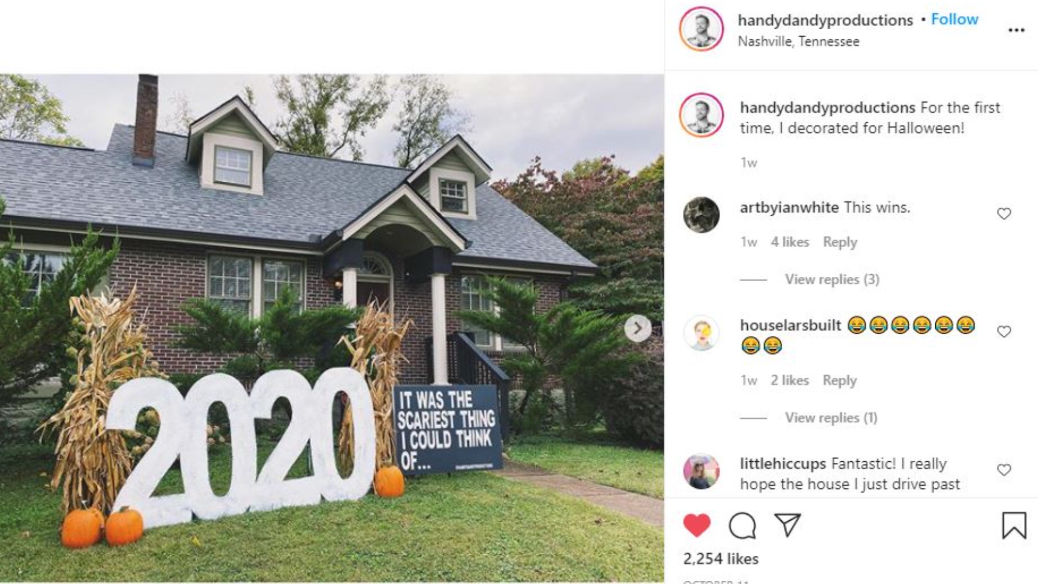The image size is (1038, 584).
Task: Like littlehiccups' comment
Action: (x=1004, y=470)
